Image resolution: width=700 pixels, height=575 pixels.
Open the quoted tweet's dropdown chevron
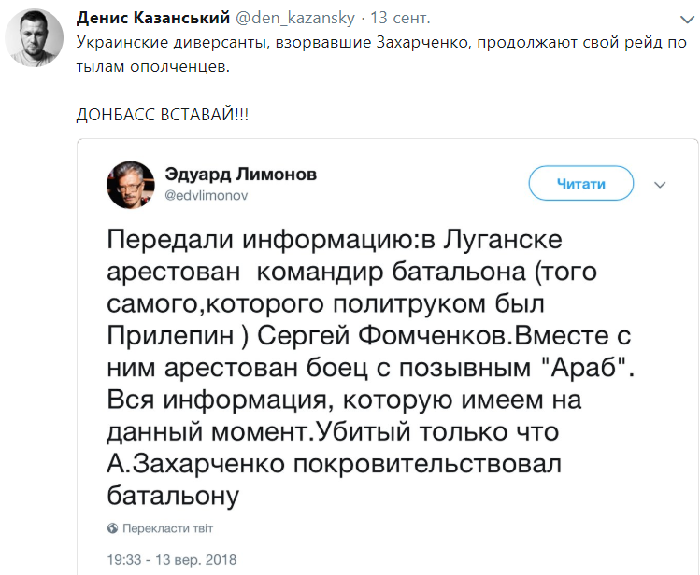pyautogui.click(x=660, y=185)
